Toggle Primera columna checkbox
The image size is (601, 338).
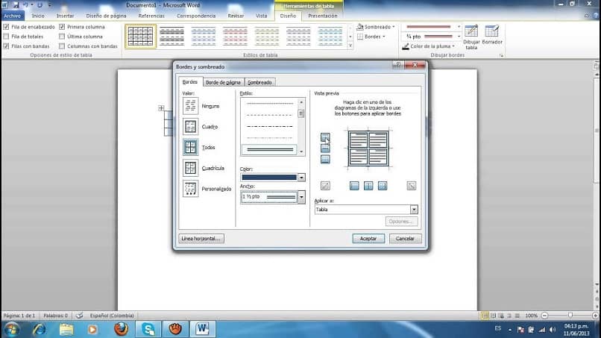click(62, 27)
